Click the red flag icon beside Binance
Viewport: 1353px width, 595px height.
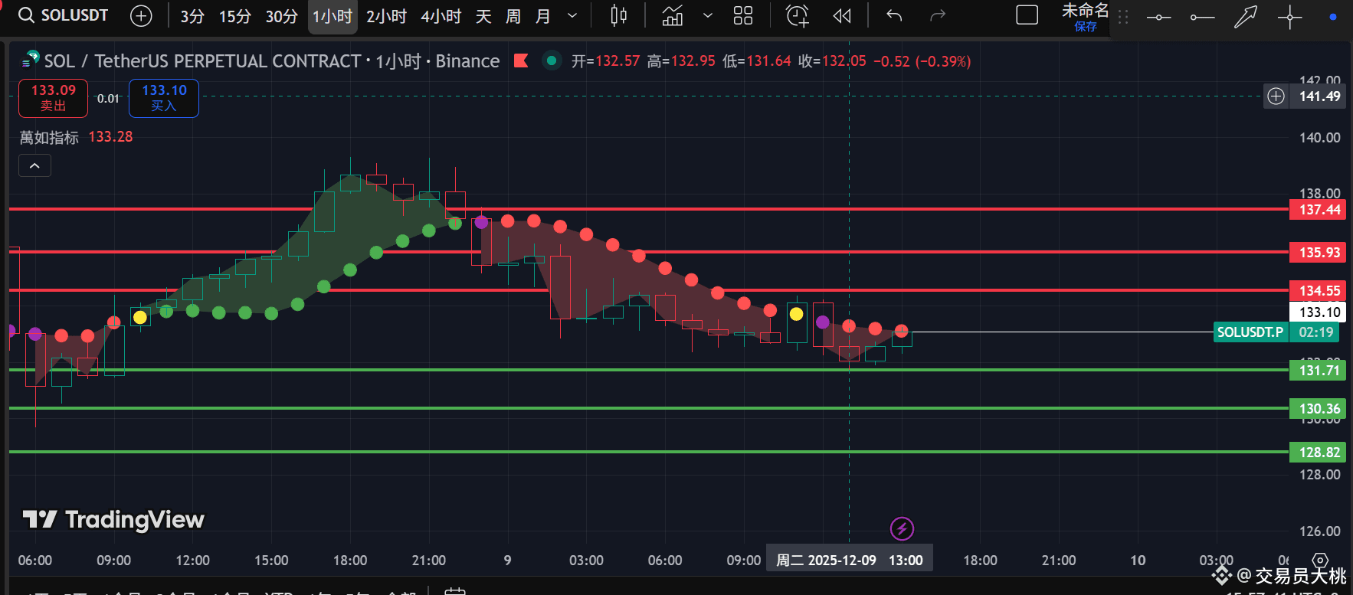521,60
